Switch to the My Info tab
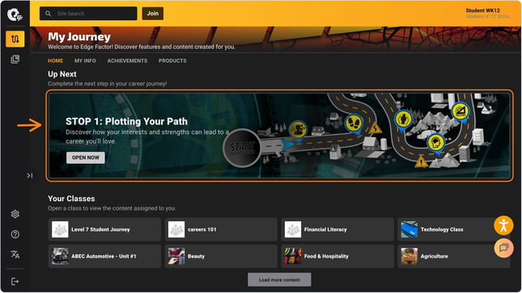Viewport: 522px width, 293px height. pos(85,61)
